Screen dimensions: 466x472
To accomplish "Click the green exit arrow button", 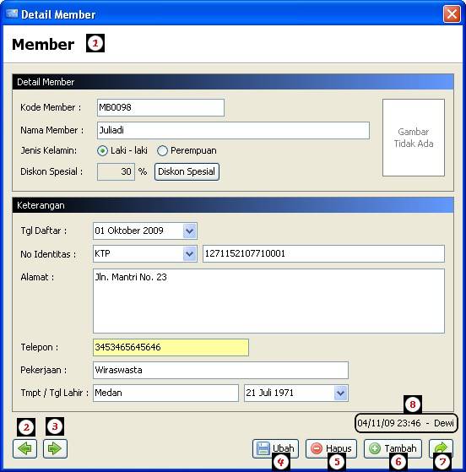I will [441, 448].
